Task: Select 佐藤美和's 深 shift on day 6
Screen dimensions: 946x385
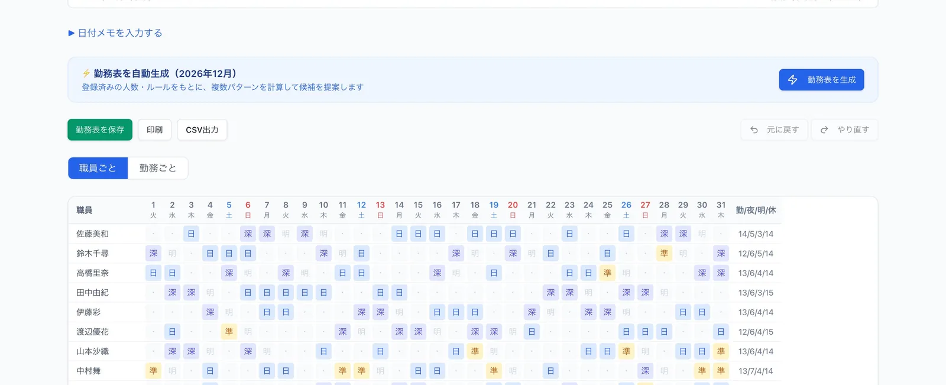Action: (248, 234)
